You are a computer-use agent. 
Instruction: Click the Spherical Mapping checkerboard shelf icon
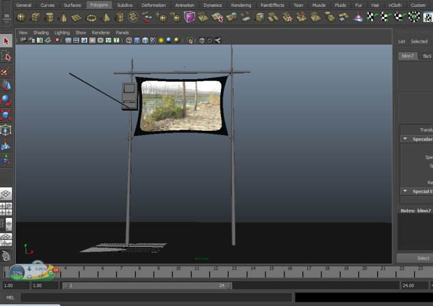coord(400,17)
